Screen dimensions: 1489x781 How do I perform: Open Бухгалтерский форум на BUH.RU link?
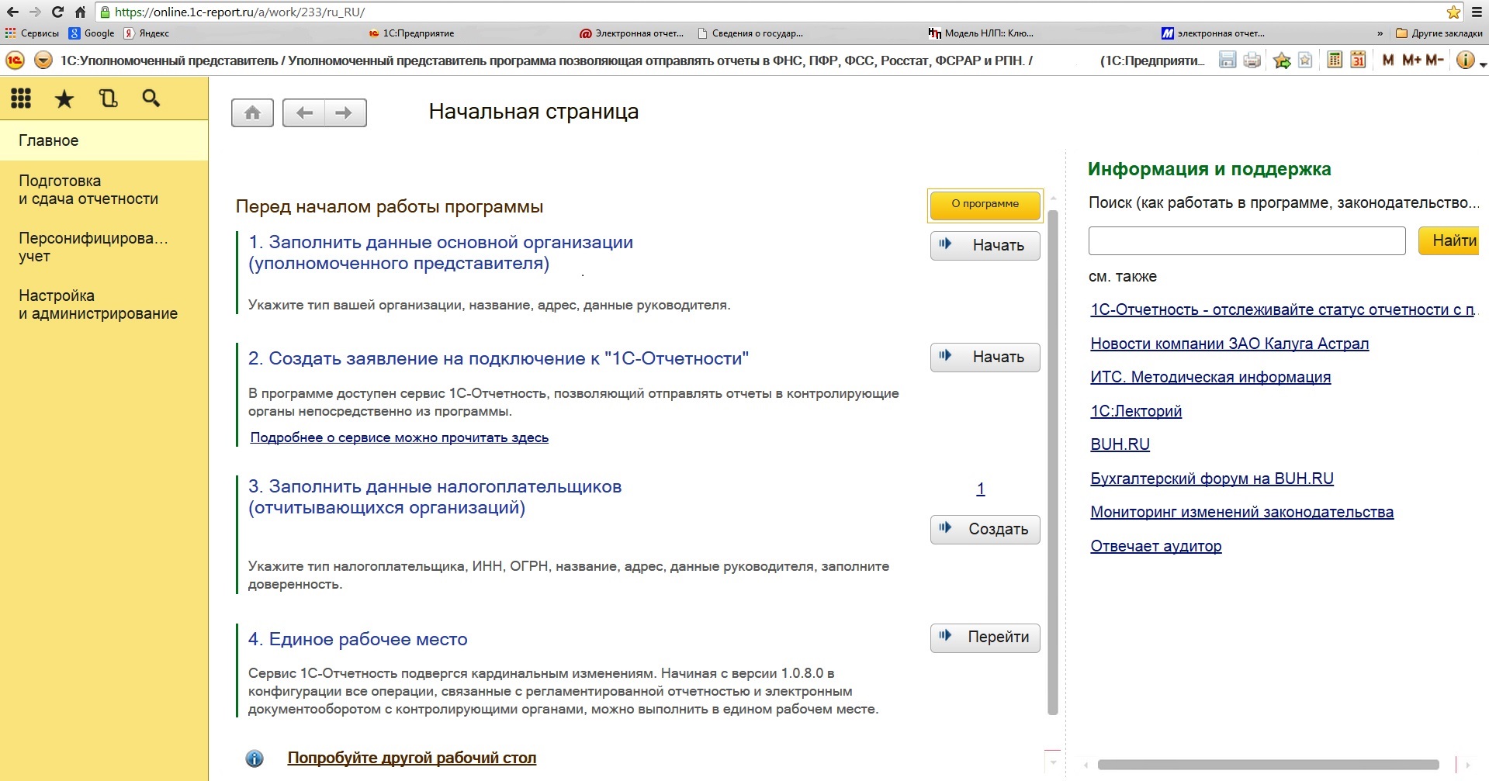point(1212,479)
